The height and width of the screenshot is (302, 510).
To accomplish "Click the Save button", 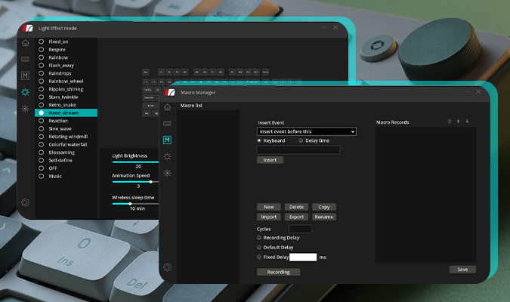I will [462, 270].
